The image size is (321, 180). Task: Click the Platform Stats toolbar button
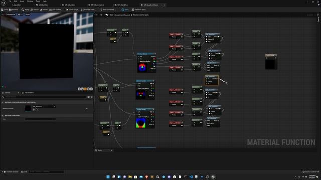click(x=139, y=10)
